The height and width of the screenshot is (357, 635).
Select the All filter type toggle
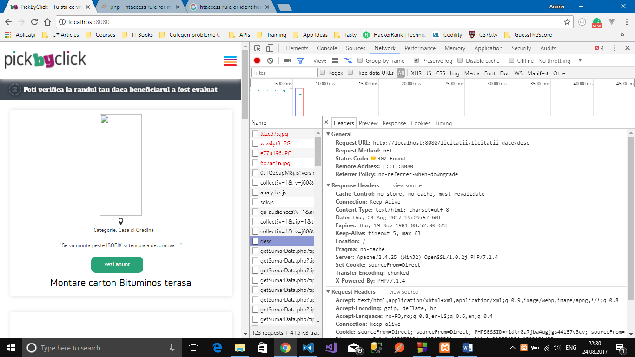(401, 73)
